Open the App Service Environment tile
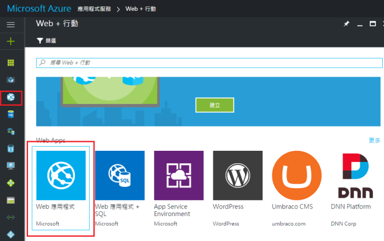The width and height of the screenshot is (384, 241). coord(179,188)
